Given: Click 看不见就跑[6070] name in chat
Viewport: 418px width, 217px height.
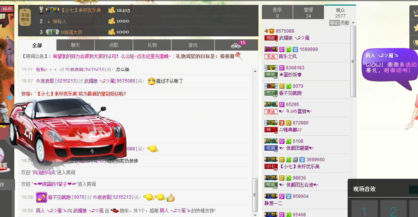Looking at the screenshot, I should click(67, 197).
